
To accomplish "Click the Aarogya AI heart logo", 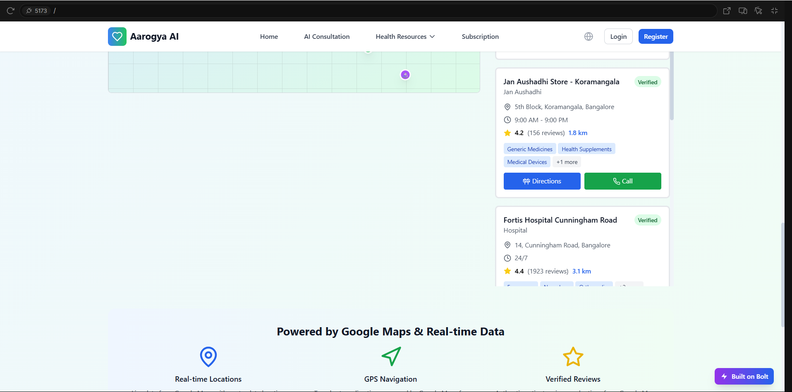I will (117, 36).
